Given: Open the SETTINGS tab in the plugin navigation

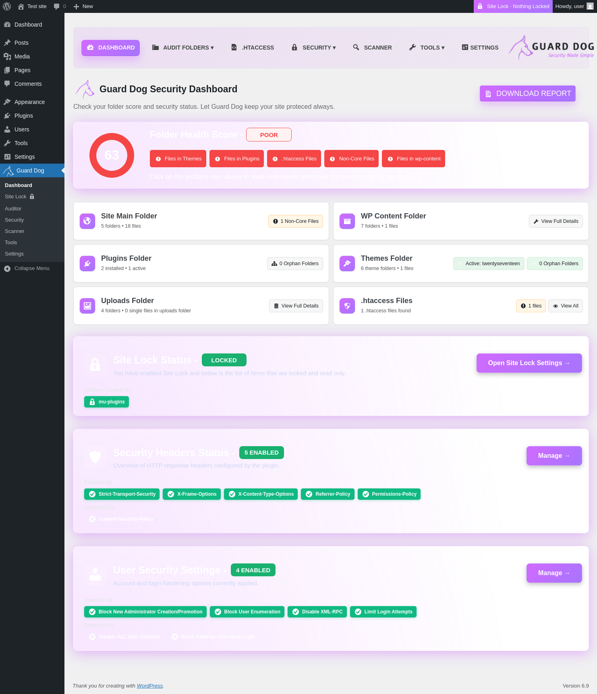Looking at the screenshot, I should [x=480, y=48].
